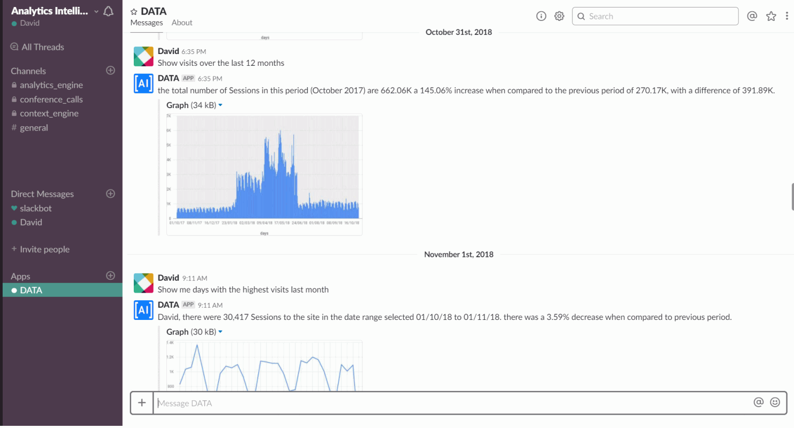Open David's profile name at 6:35 PM

click(168, 51)
